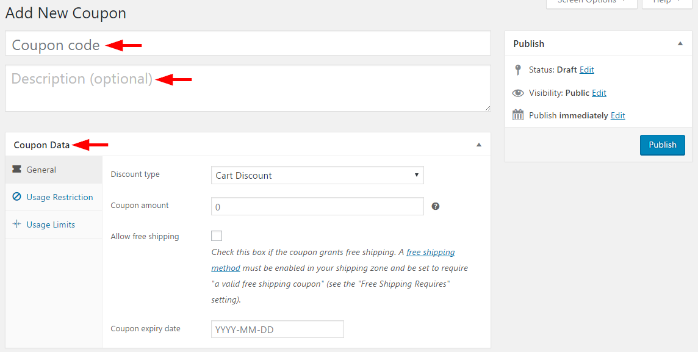Click the Allow free shipping label

(145, 236)
